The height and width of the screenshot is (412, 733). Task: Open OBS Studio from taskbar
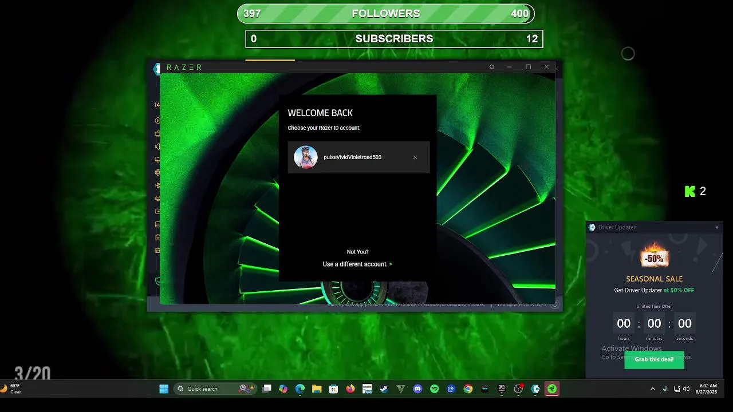click(519, 389)
